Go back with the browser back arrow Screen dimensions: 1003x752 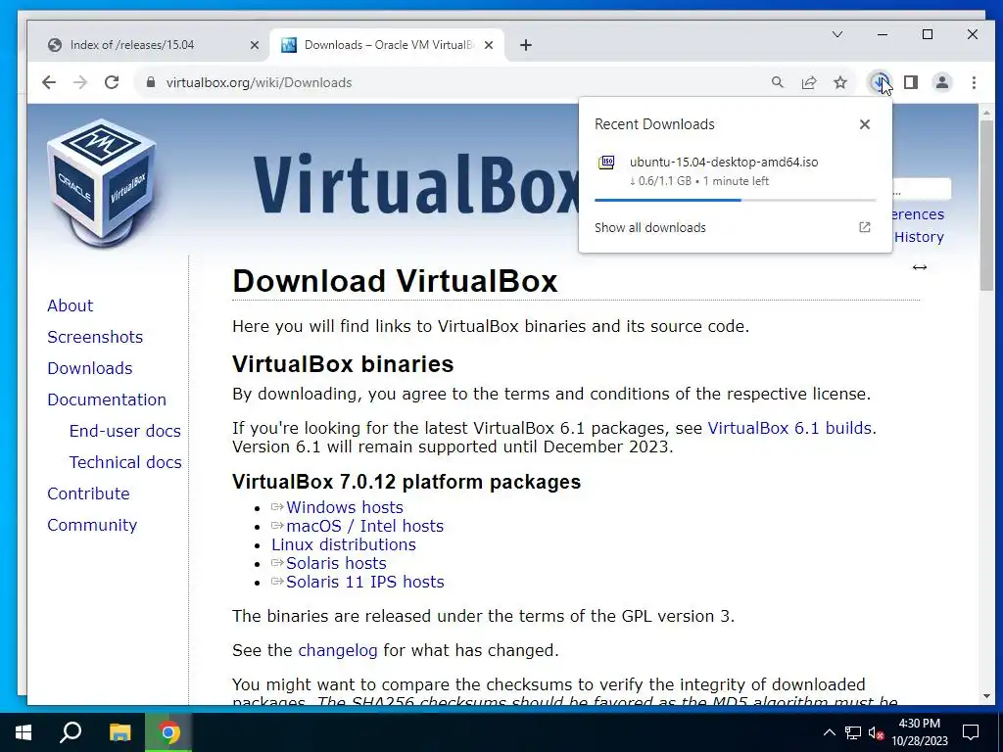(x=49, y=82)
